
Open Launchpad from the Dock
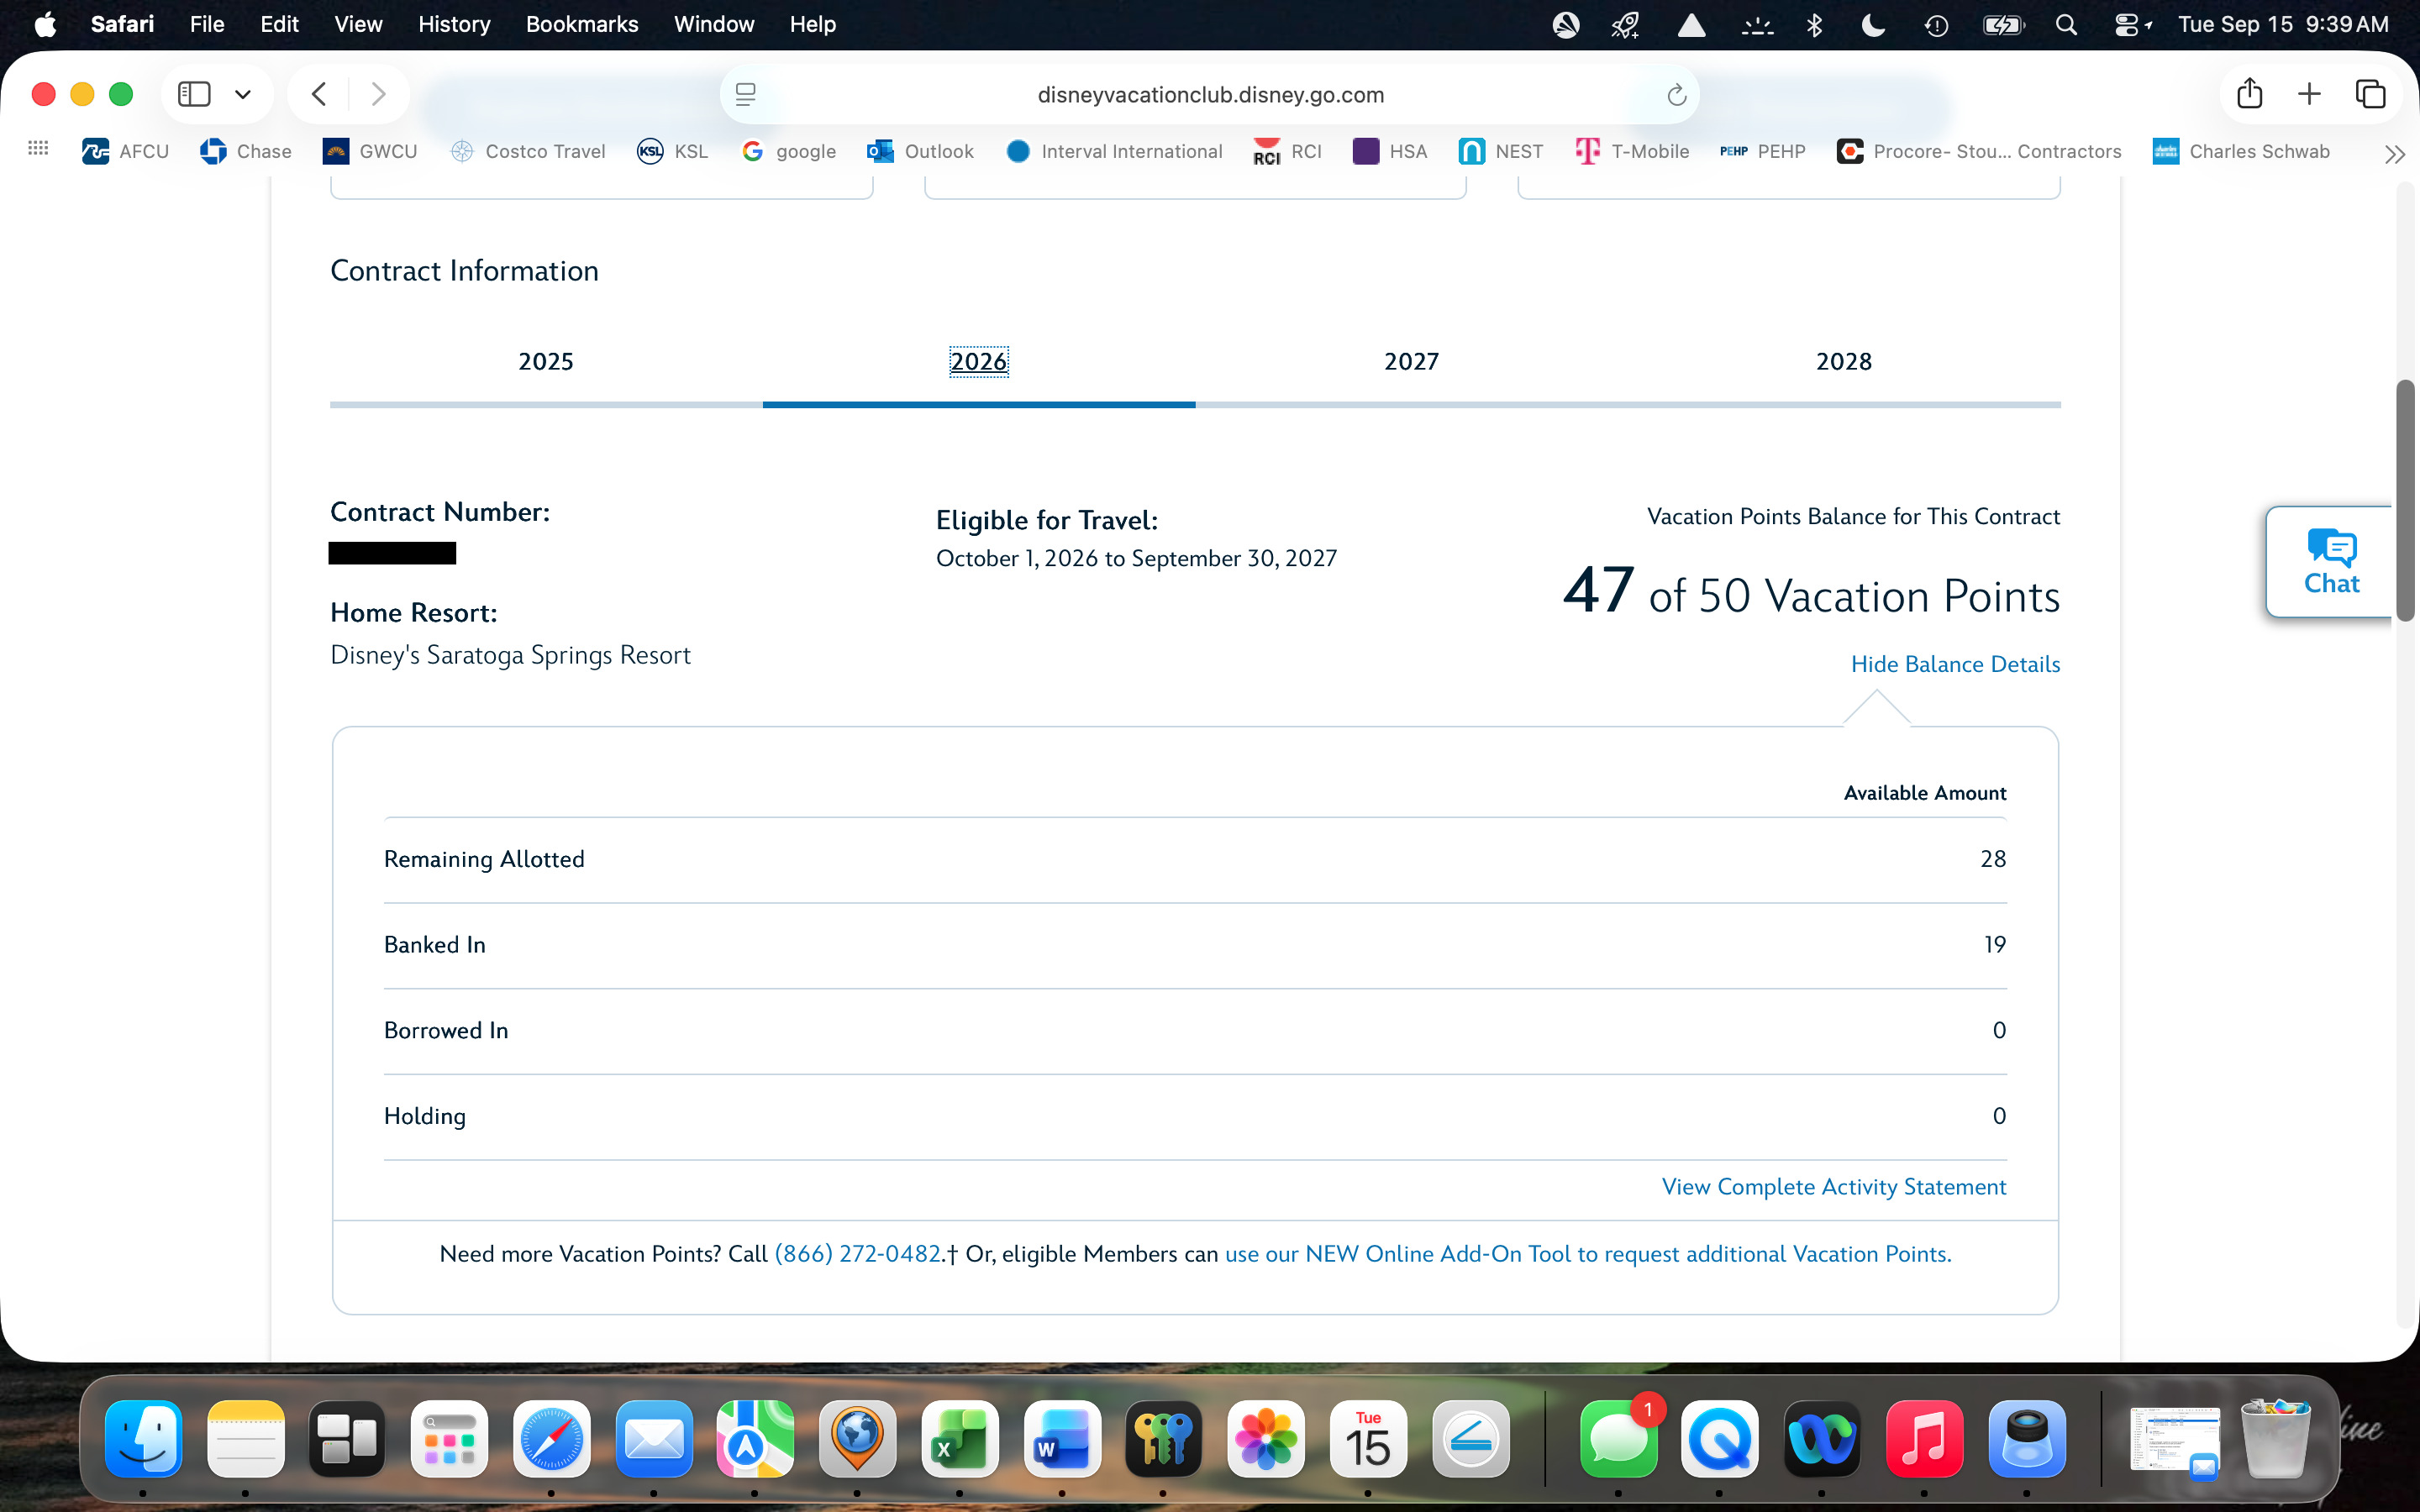pyautogui.click(x=449, y=1439)
